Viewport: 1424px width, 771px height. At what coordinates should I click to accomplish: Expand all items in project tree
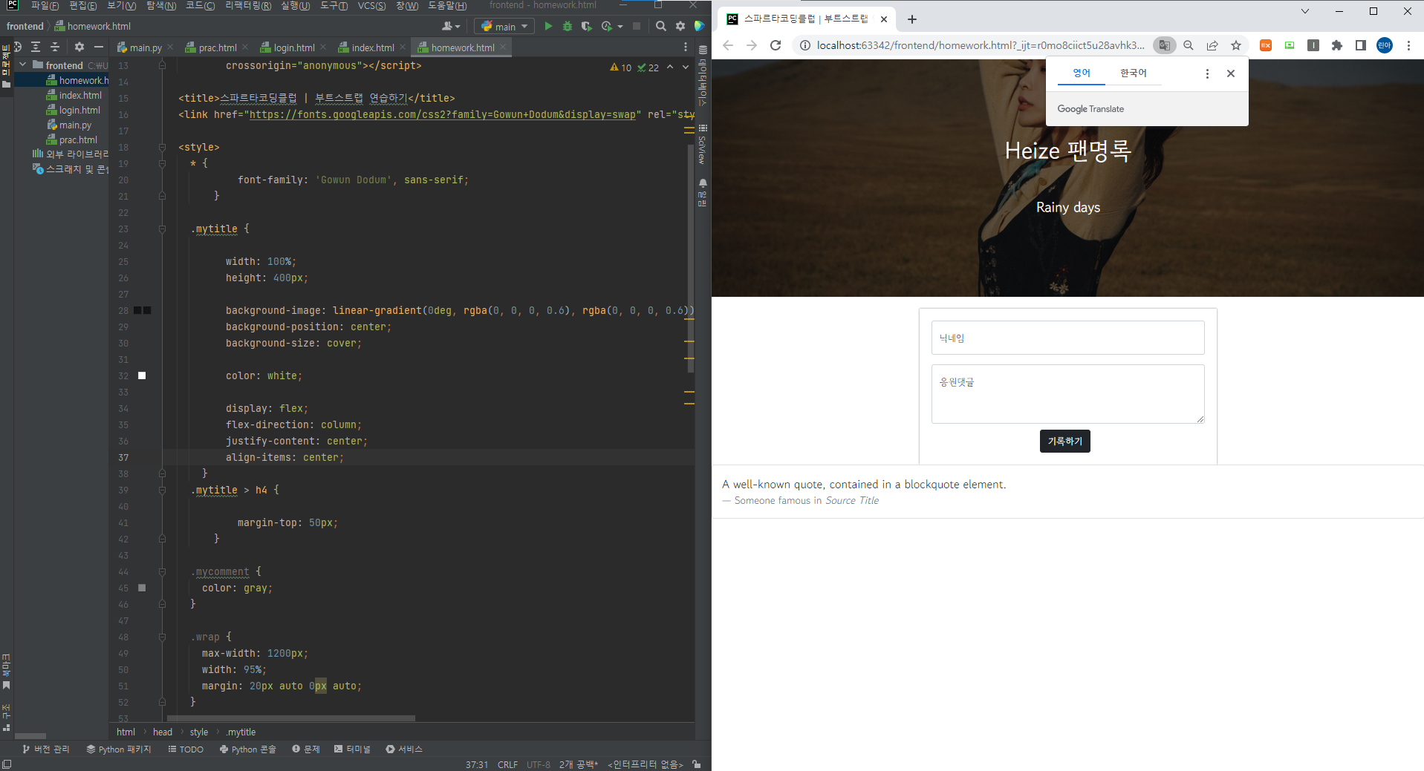[36, 47]
